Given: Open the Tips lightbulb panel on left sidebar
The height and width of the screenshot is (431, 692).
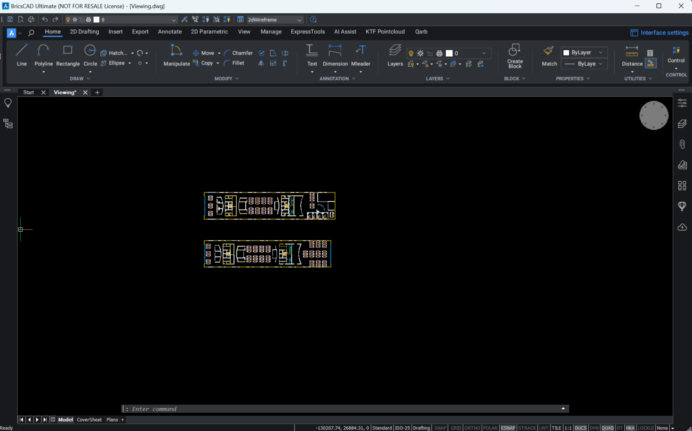Looking at the screenshot, I should pyautogui.click(x=8, y=103).
